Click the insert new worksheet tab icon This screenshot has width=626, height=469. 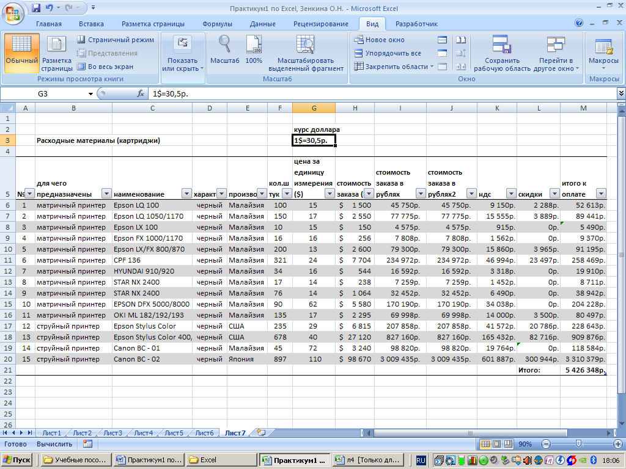point(262,433)
